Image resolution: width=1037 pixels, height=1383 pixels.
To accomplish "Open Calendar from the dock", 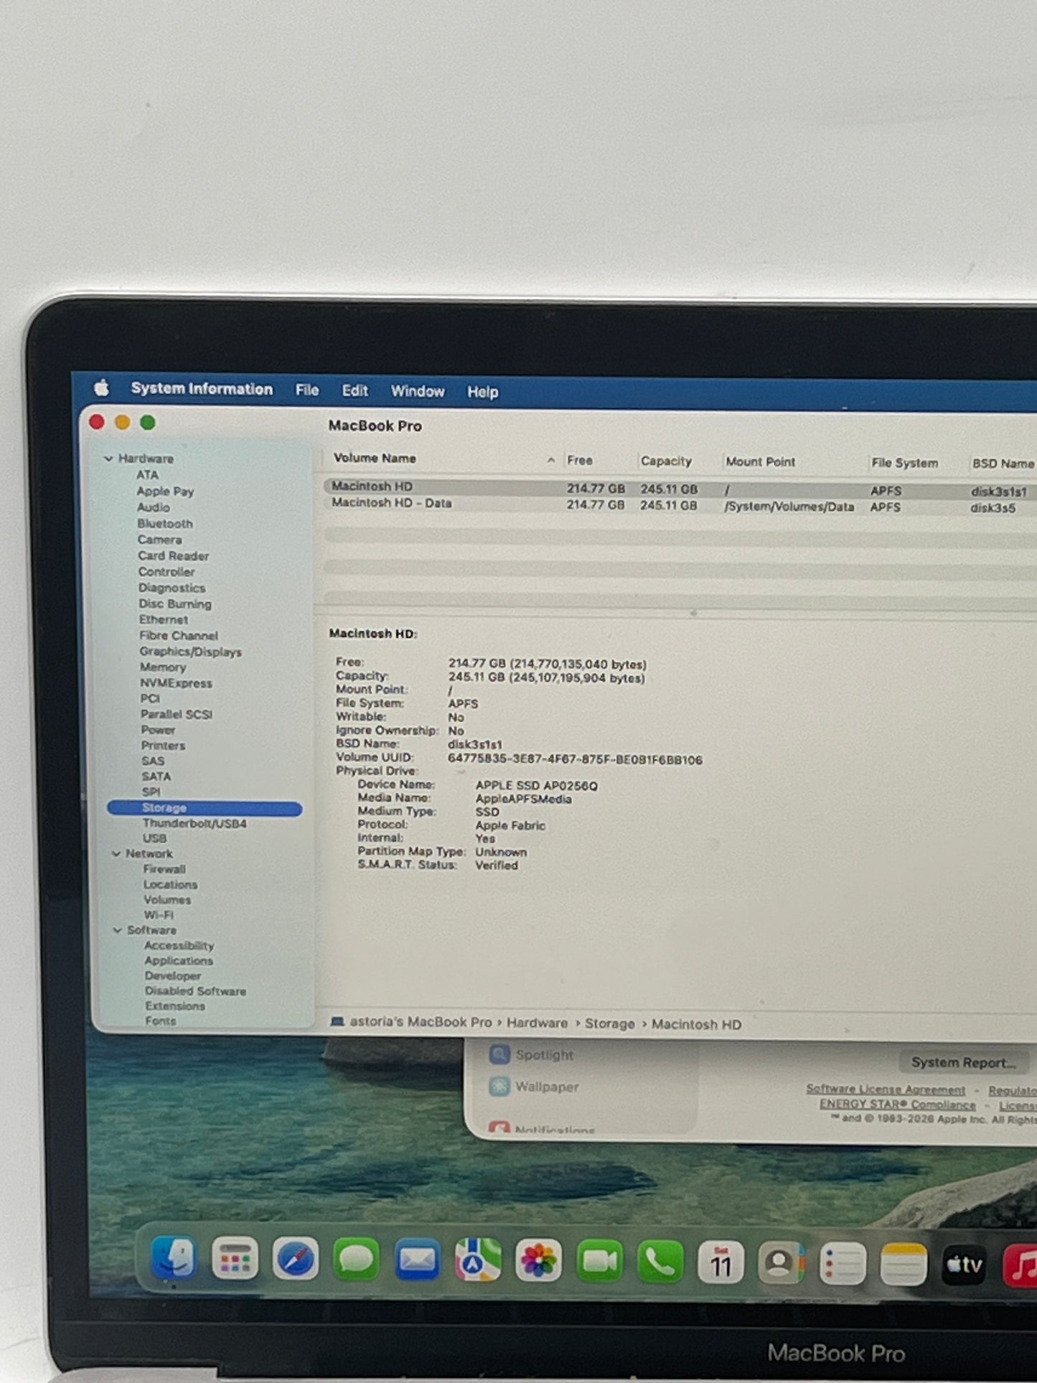I will [721, 1263].
